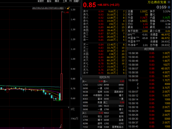The width and height of the screenshot is (172, 129).
Task: Select the 卖十 ask row at 0.94
Action: pyautogui.click(x=104, y=11)
